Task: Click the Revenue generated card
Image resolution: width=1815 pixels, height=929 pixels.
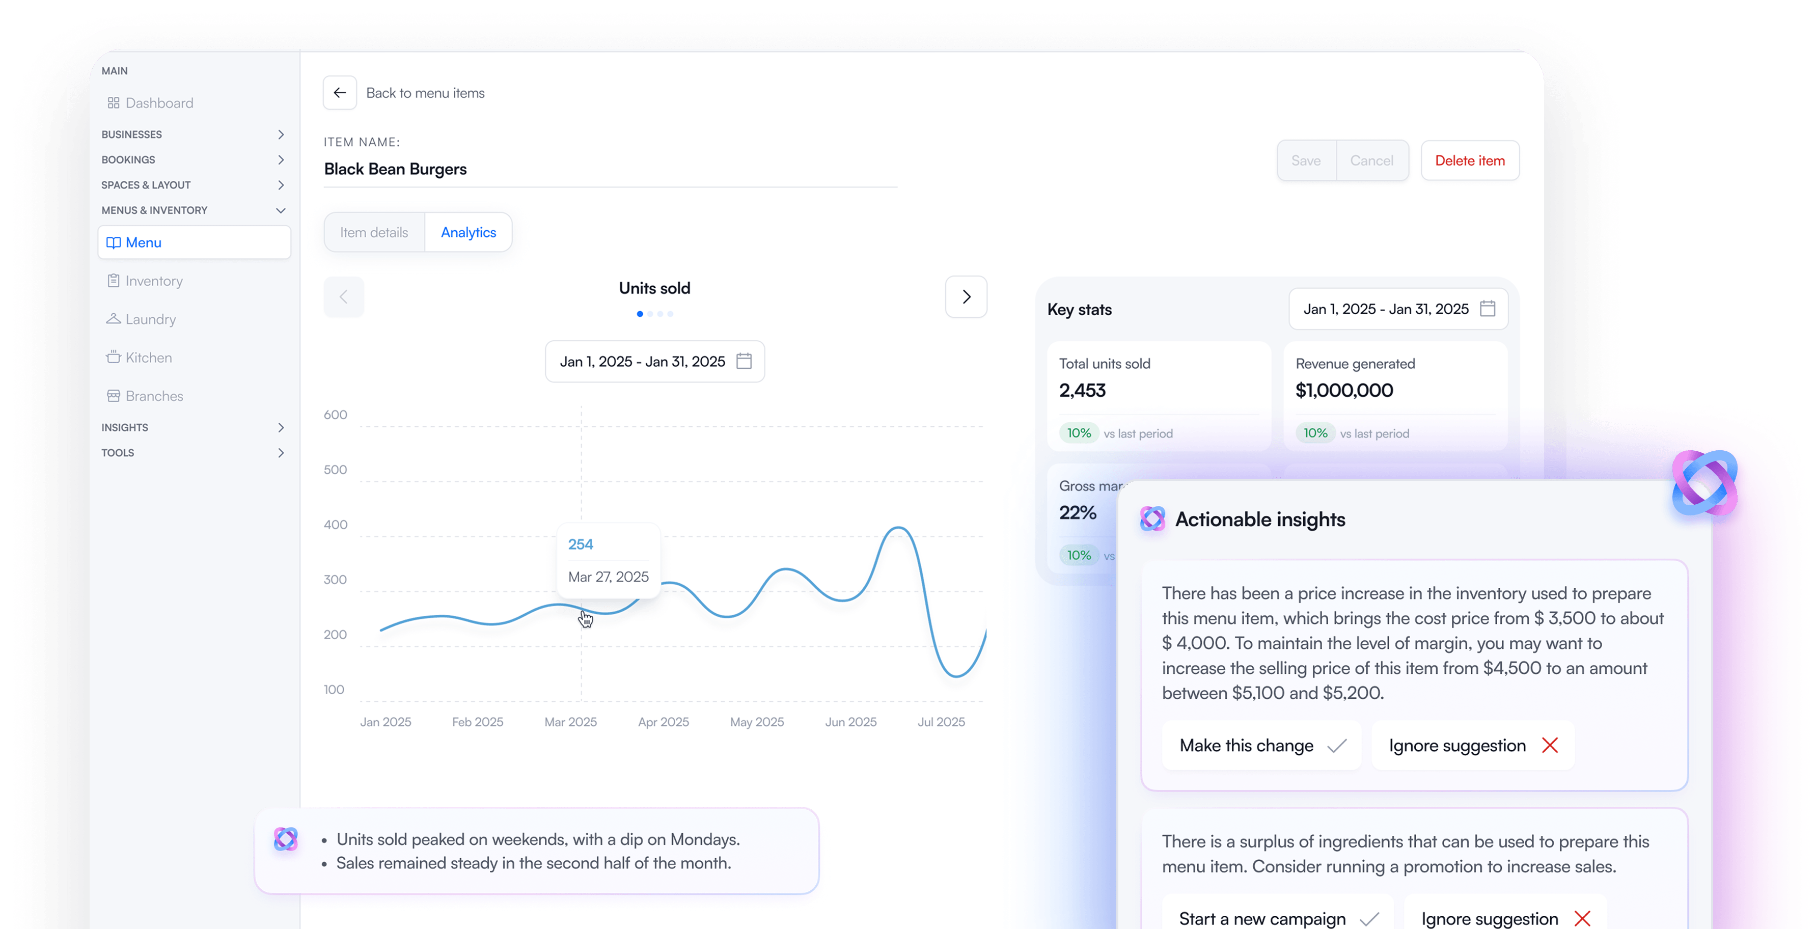Action: (1395, 396)
